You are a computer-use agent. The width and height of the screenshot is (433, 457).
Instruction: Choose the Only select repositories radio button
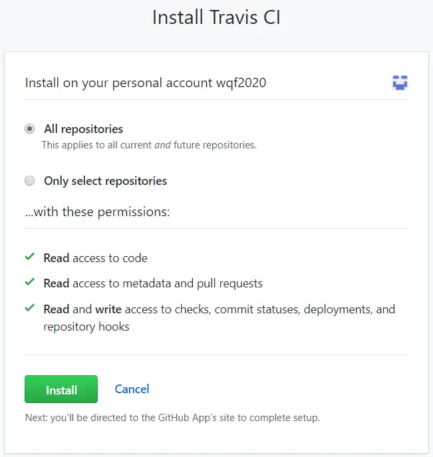click(29, 181)
